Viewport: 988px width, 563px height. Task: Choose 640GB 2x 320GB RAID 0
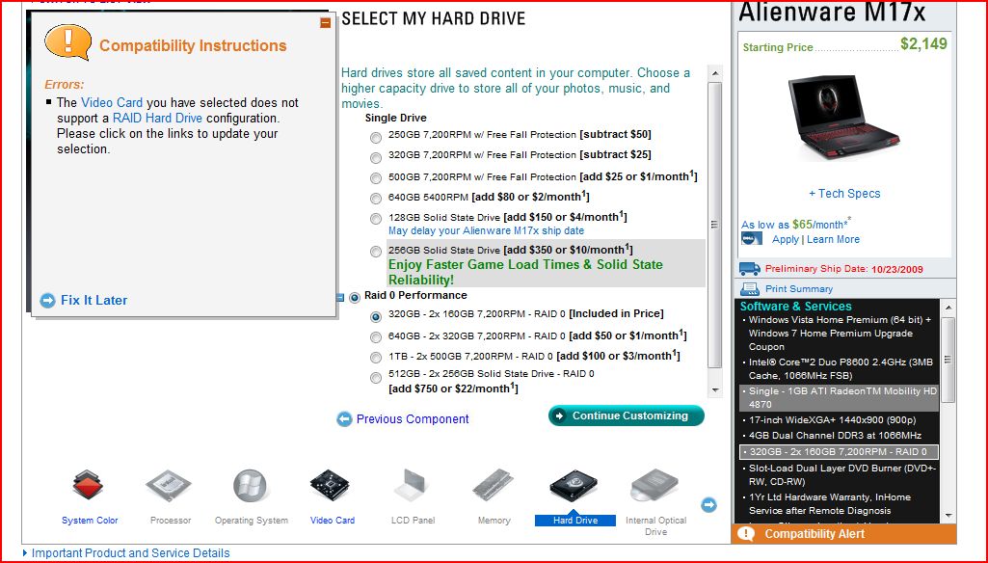pos(376,337)
